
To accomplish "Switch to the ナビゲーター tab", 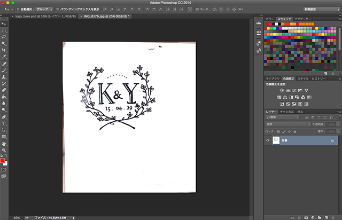I will tap(303, 19).
